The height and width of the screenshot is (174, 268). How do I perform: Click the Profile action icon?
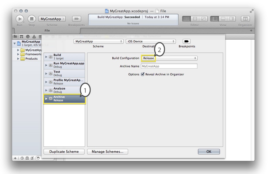51,82
